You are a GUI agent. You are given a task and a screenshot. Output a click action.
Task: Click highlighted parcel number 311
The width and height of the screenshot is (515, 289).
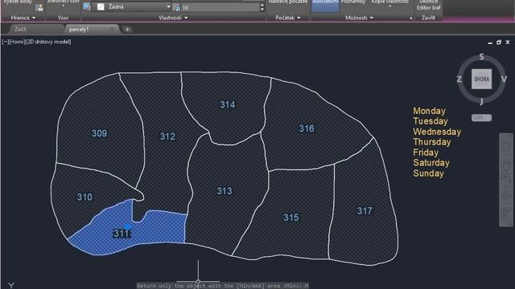click(x=122, y=234)
